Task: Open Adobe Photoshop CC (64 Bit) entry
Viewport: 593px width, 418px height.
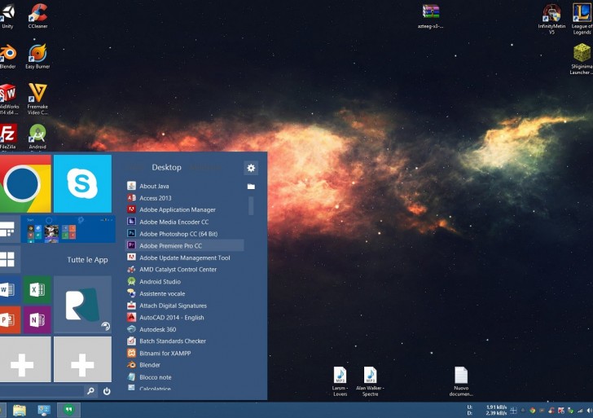Action: click(x=178, y=234)
